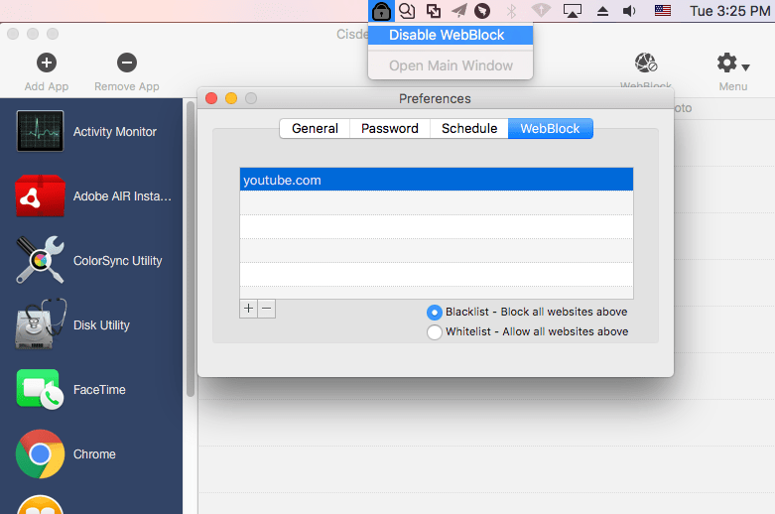
Task: Select ColorSync Utility in the sidebar
Action: [x=91, y=260]
